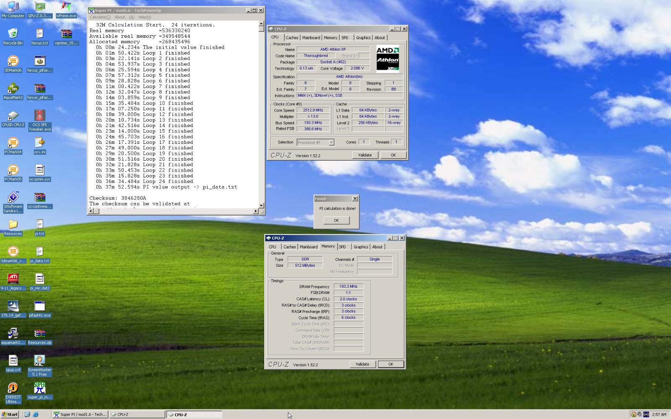The height and width of the screenshot is (419, 671).
Task: Select ocx.ini file icon
Action: [39, 146]
